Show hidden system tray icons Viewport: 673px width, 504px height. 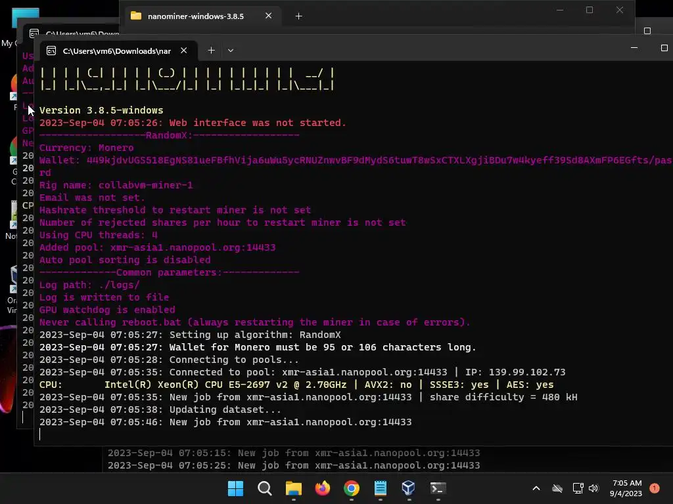[536, 488]
